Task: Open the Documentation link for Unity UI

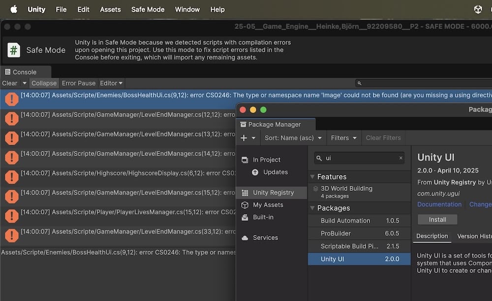Action: 439,205
